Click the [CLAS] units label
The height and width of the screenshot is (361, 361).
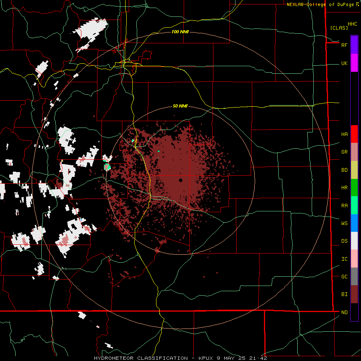[x=339, y=28]
